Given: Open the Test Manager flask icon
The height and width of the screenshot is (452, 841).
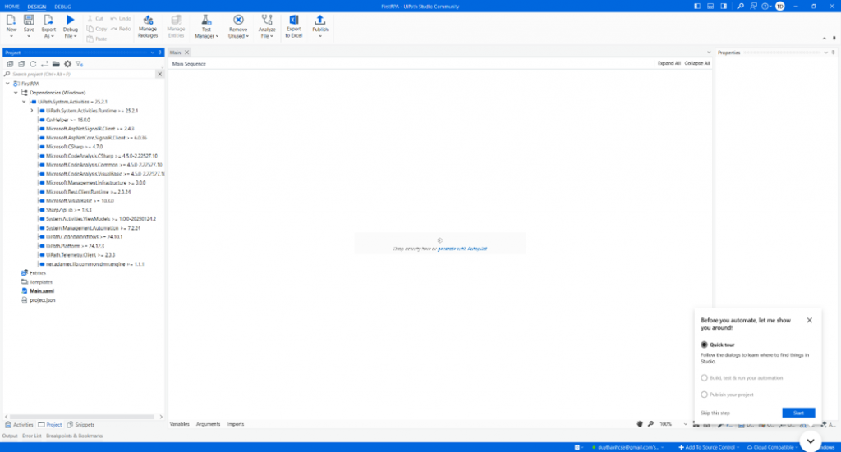Looking at the screenshot, I should tap(206, 20).
